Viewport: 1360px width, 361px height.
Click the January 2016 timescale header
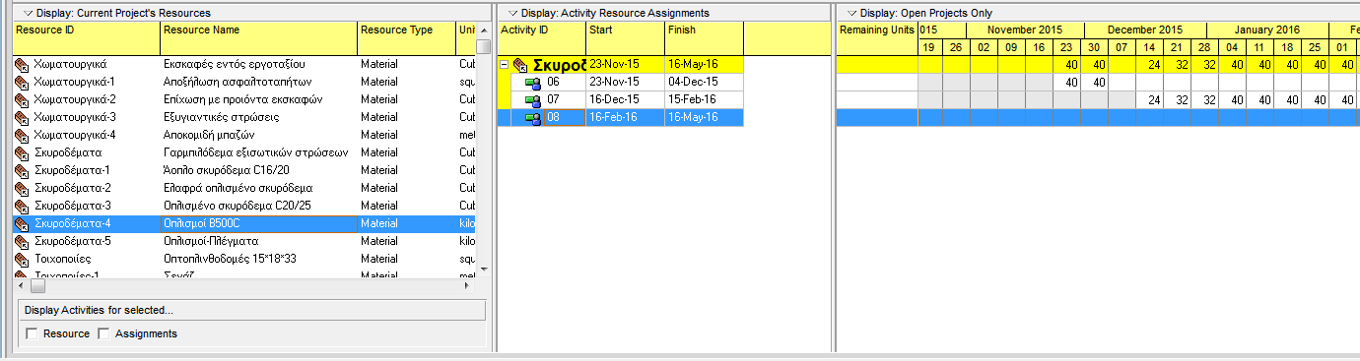1267,30
